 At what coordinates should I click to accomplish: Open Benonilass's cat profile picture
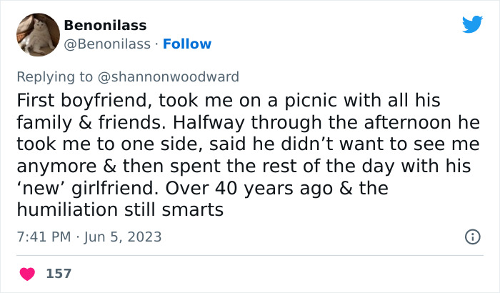[38, 34]
